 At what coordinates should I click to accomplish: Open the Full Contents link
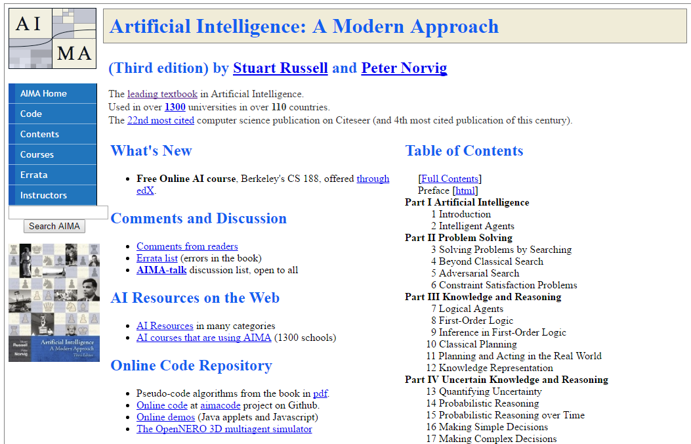tap(450, 179)
